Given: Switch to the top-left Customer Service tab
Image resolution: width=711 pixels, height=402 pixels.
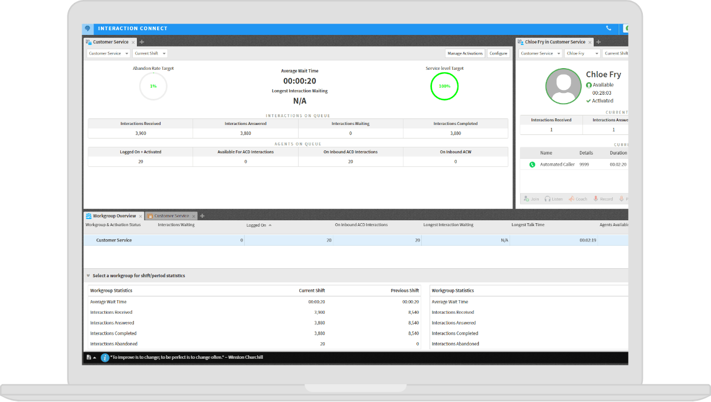Looking at the screenshot, I should [x=110, y=42].
